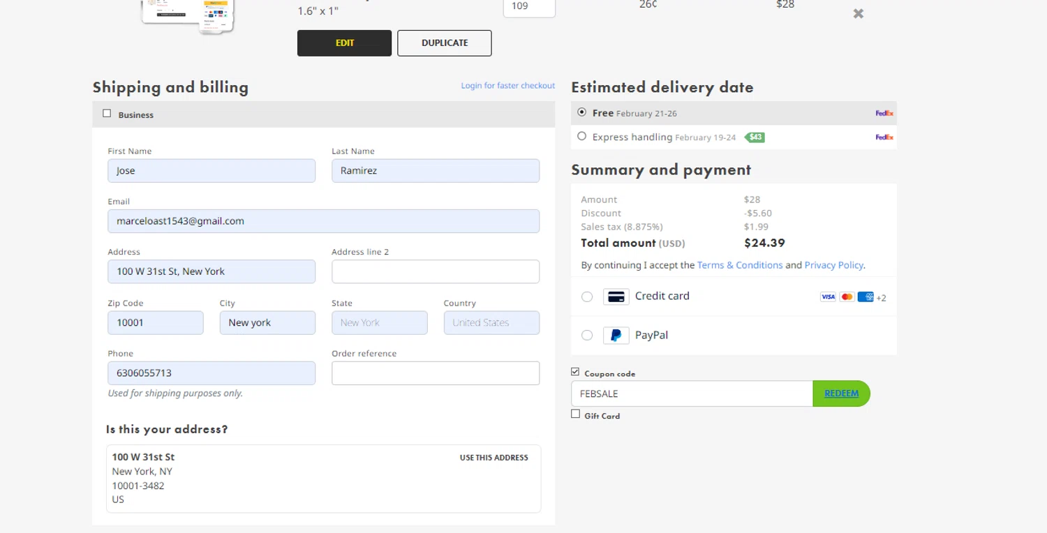Enable the Business checkbox
The image size is (1047, 533).
[x=107, y=114]
